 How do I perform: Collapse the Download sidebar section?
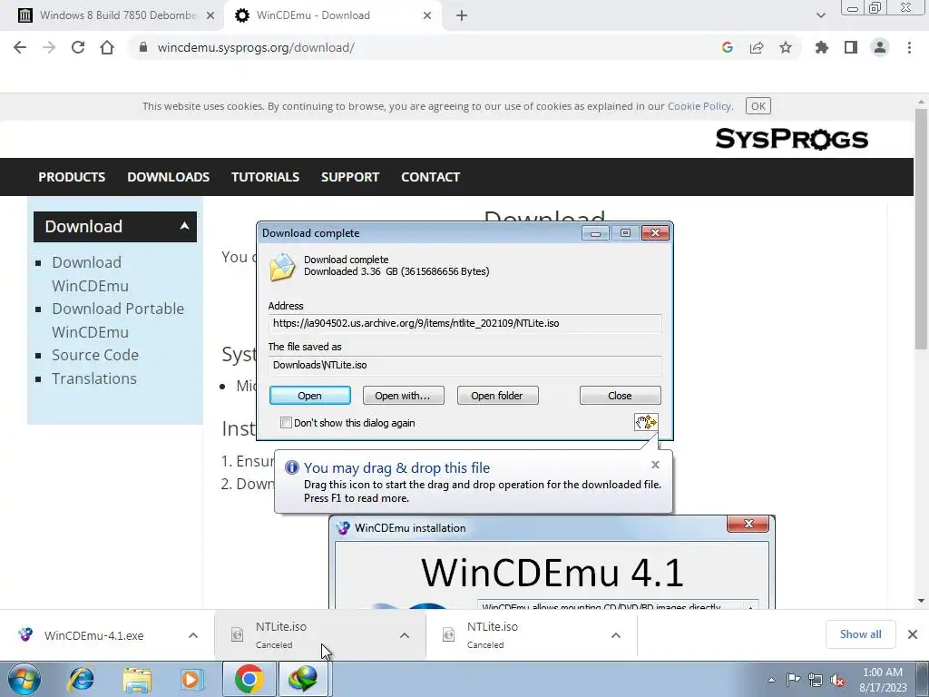point(184,226)
